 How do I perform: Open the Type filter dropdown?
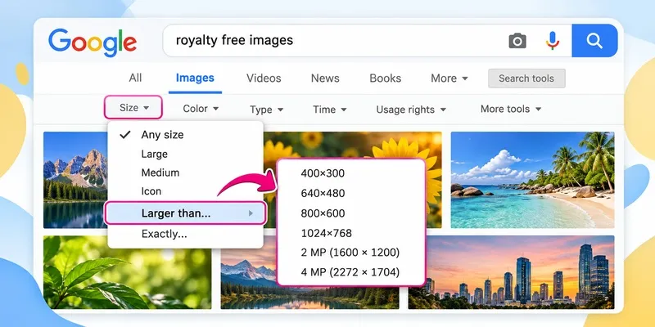click(267, 110)
